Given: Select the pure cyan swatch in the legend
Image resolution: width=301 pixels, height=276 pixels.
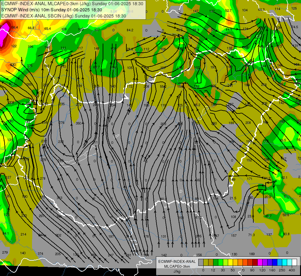Looking at the screenshot, I should tap(284, 262).
